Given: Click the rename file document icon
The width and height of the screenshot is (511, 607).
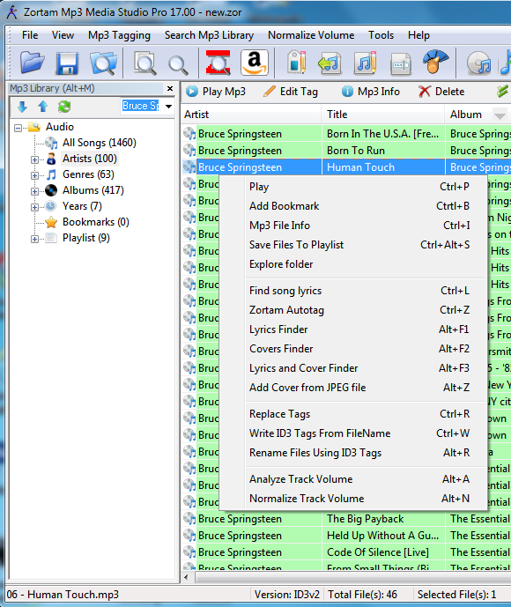Looking at the screenshot, I should 401,64.
